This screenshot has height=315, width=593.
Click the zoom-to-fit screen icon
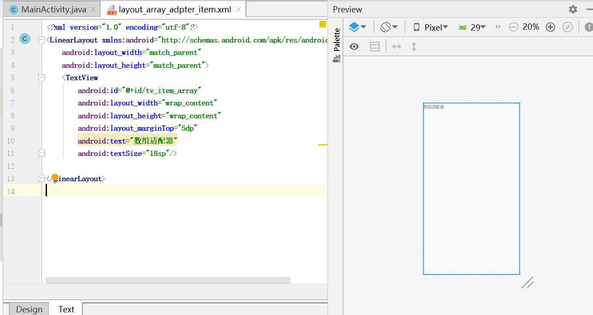567,27
